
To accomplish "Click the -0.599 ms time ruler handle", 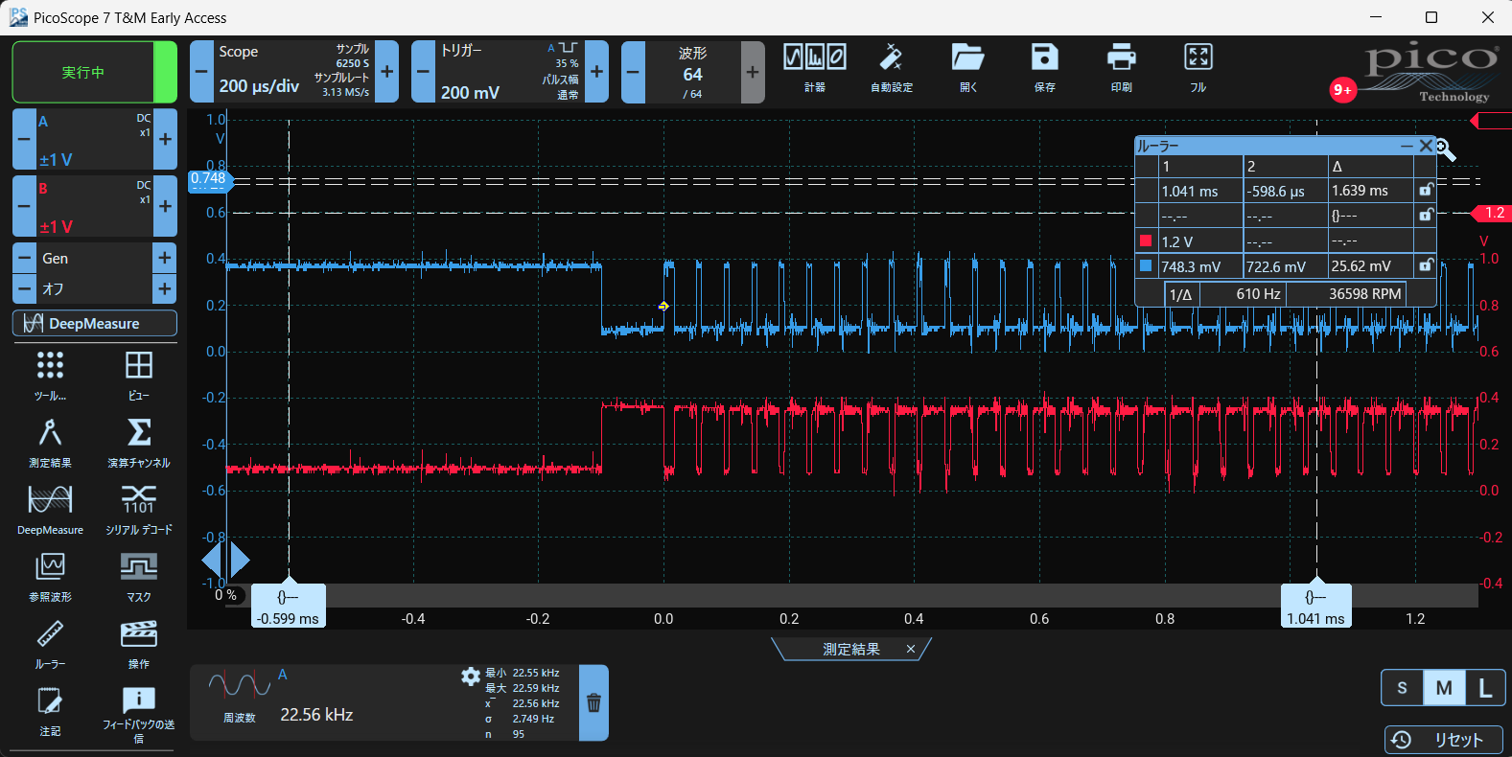I will pyautogui.click(x=289, y=606).
